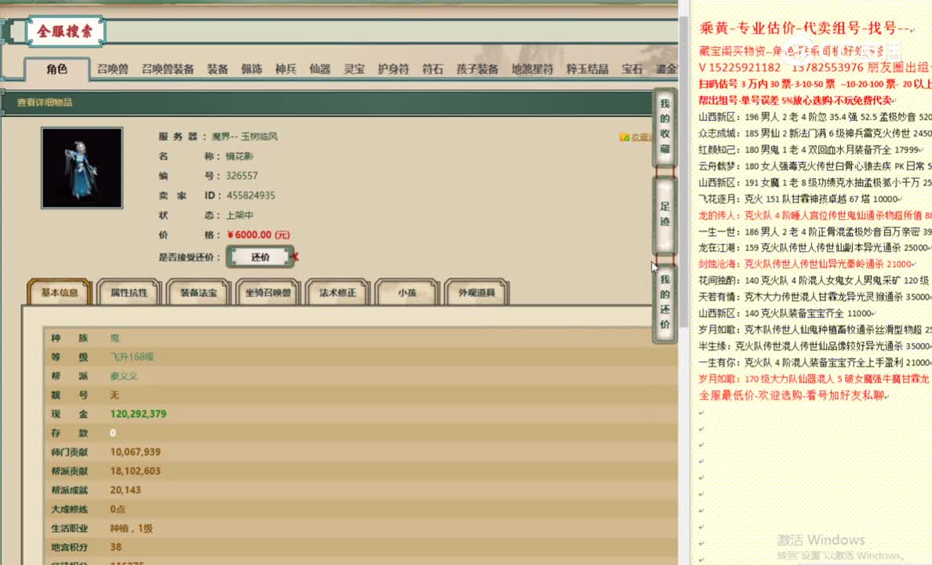Select the 角色 category tab
The image size is (932, 565).
(x=57, y=69)
